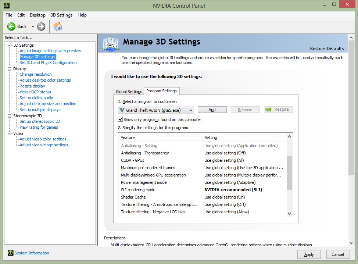Open the System Information link
358x264 pixels.
point(32,253)
